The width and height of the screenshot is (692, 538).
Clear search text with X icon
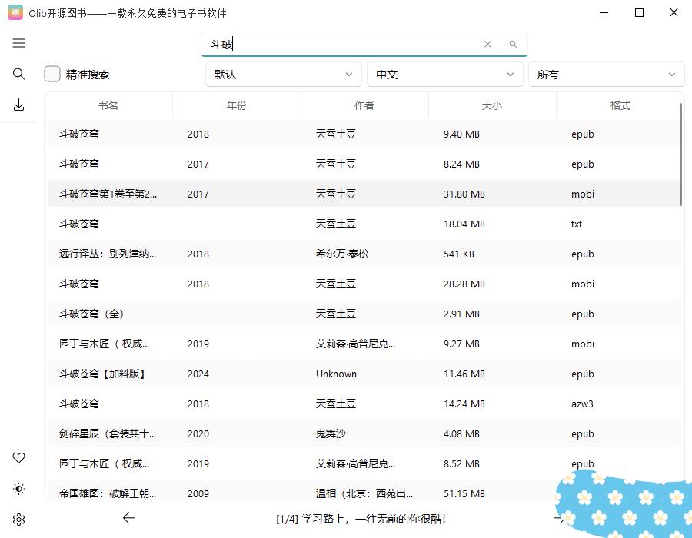coord(487,45)
